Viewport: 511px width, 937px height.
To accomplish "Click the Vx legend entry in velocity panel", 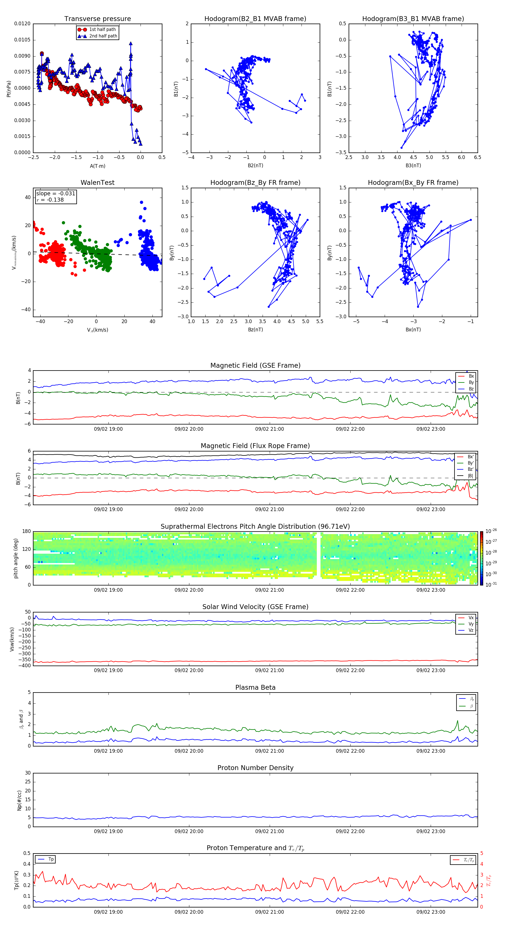I will [466, 618].
